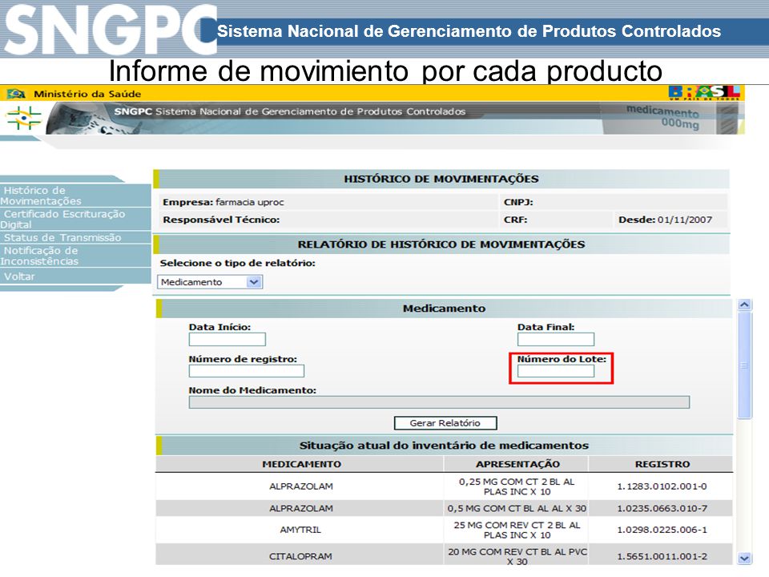
Task: Click presentation 0,5 MG COM CT BL AL AL X 30
Action: (517, 508)
